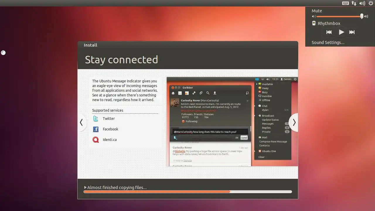Start playback with the Play button
375x211 pixels.
[x=341, y=32]
